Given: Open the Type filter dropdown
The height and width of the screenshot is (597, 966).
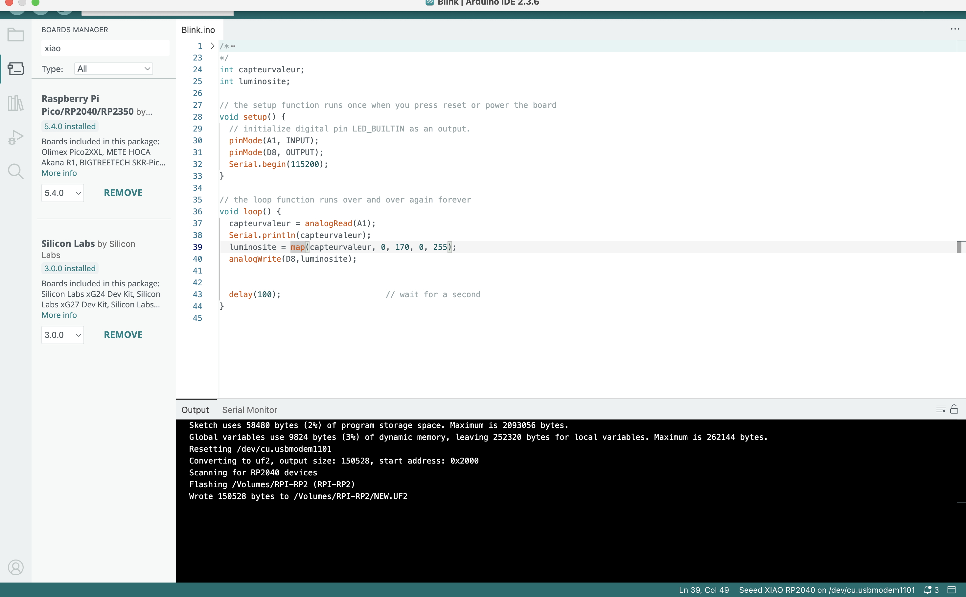Looking at the screenshot, I should pos(113,69).
